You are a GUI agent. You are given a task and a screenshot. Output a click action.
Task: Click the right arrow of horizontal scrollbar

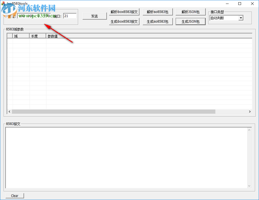click(250, 111)
